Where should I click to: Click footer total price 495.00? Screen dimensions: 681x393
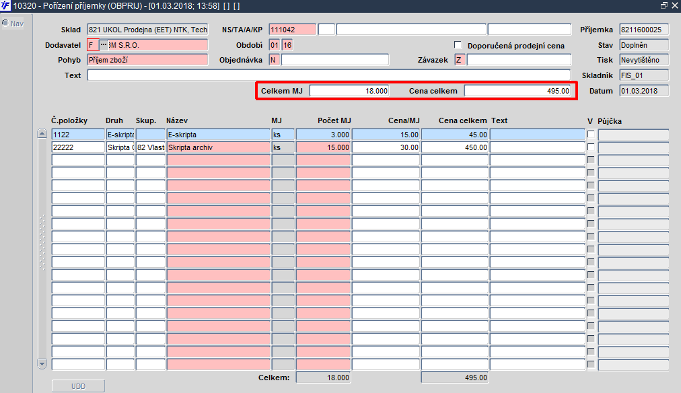455,378
